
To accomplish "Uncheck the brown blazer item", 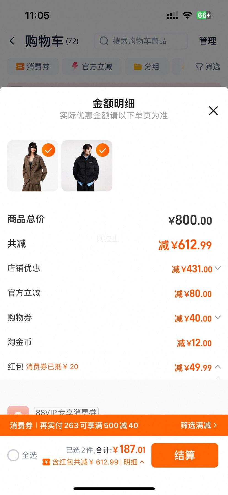I will tap(48, 150).
